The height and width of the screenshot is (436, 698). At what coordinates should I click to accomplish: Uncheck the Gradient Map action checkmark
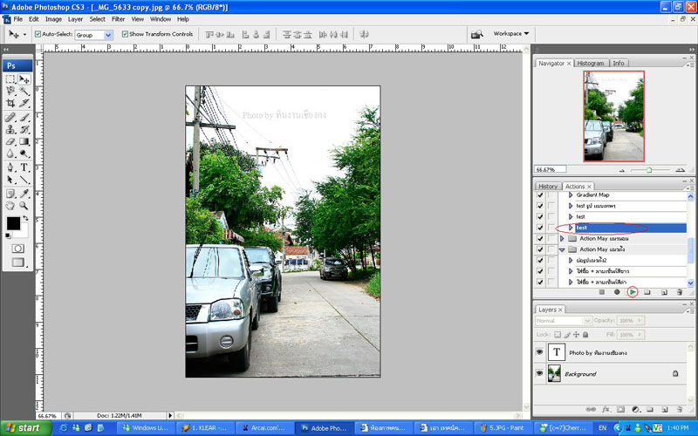click(x=540, y=194)
